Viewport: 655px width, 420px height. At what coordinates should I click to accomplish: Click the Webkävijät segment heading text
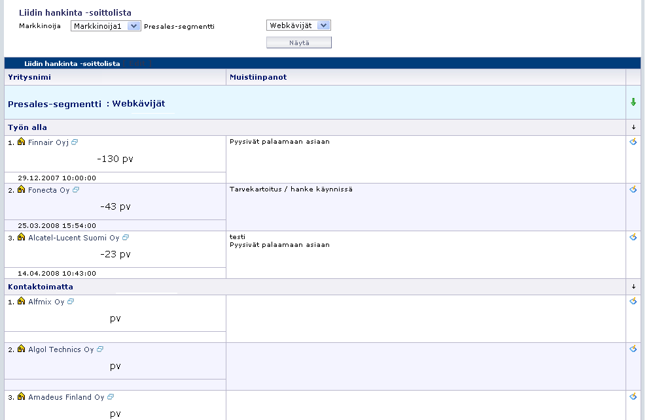pos(139,103)
